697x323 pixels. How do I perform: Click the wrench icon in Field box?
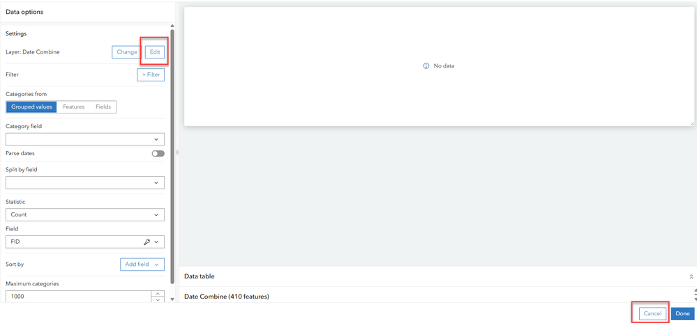[x=147, y=242]
